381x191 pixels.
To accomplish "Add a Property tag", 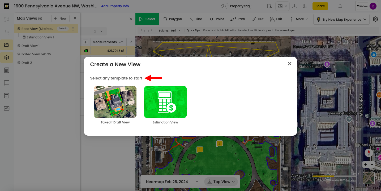I will pyautogui.click(x=238, y=6).
